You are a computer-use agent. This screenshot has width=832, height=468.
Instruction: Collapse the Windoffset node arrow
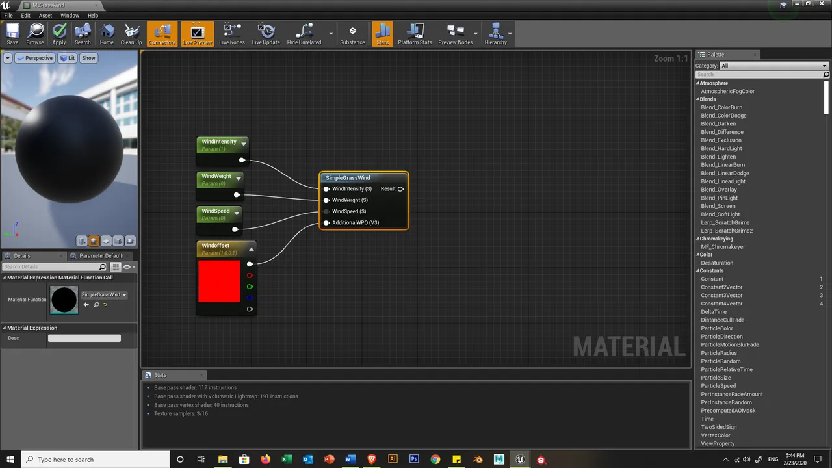(252, 249)
